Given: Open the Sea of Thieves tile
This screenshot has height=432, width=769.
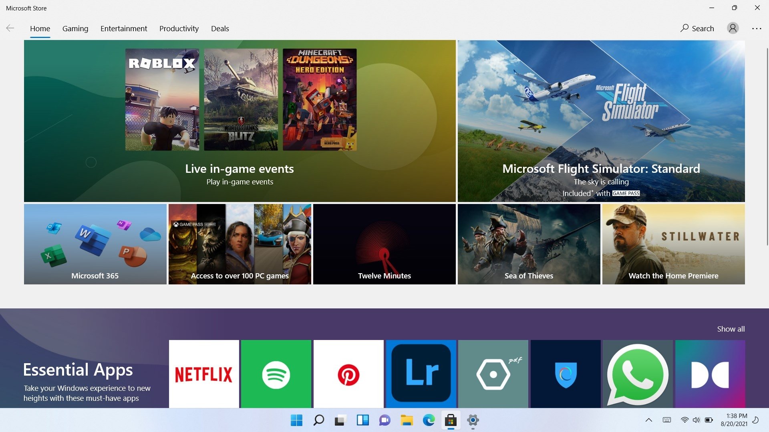Looking at the screenshot, I should [529, 244].
